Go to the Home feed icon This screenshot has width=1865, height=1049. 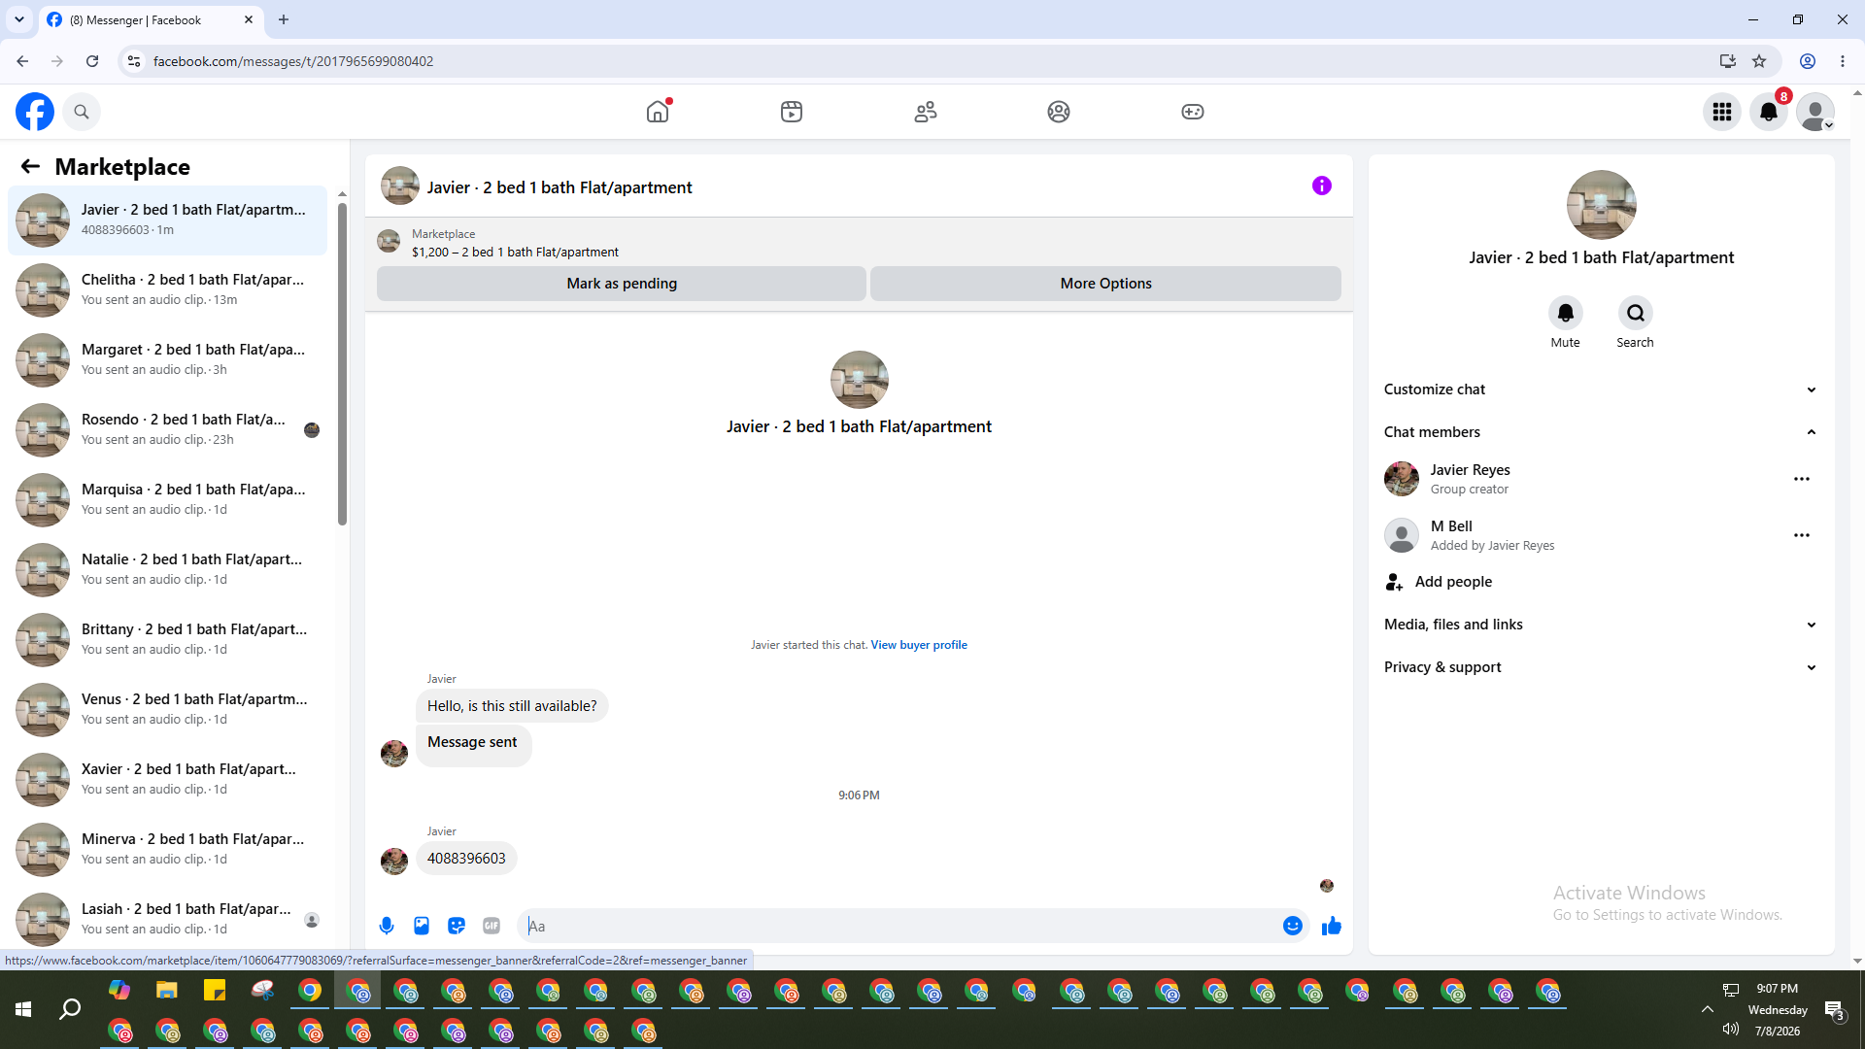(x=658, y=112)
